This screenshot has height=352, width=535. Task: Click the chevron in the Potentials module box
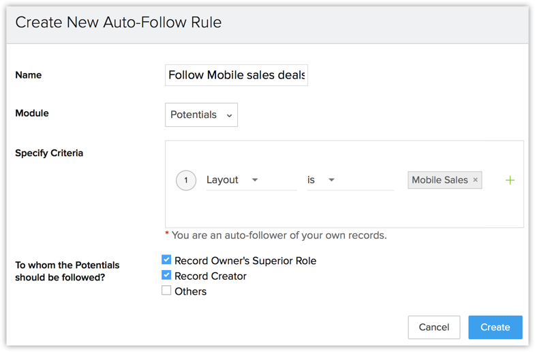tap(230, 115)
